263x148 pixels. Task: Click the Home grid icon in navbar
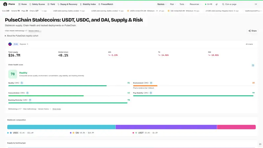(x=19, y=4)
